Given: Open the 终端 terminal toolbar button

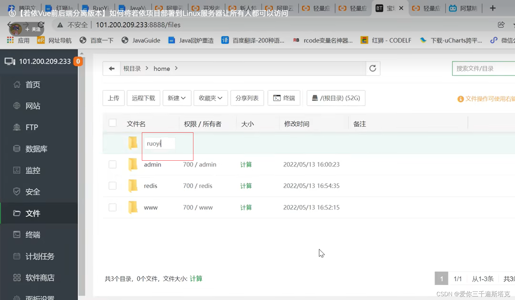Looking at the screenshot, I should [284, 98].
